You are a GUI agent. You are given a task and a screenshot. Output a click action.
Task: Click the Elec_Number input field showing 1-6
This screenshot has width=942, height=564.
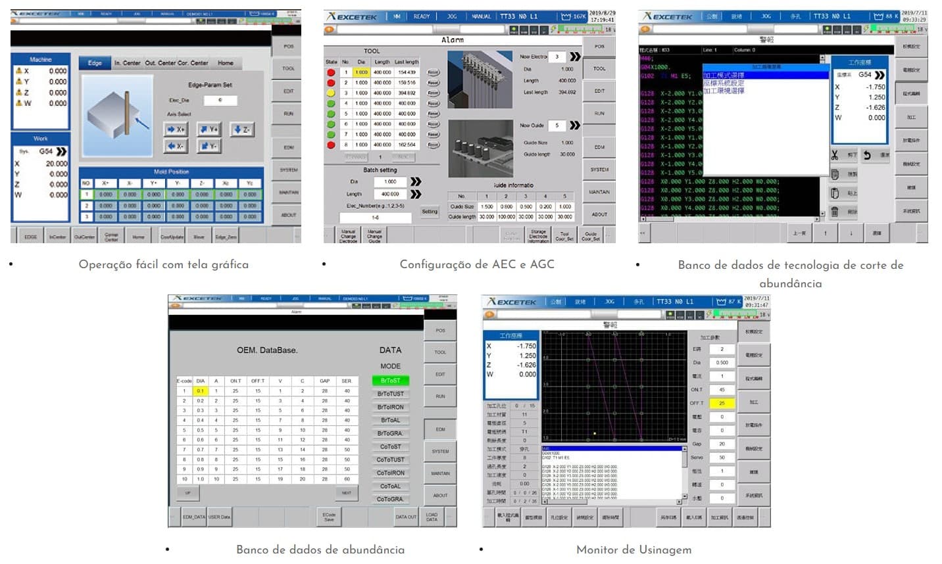(375, 218)
